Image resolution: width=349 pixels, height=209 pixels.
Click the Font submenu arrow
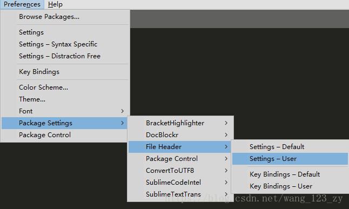click(123, 111)
